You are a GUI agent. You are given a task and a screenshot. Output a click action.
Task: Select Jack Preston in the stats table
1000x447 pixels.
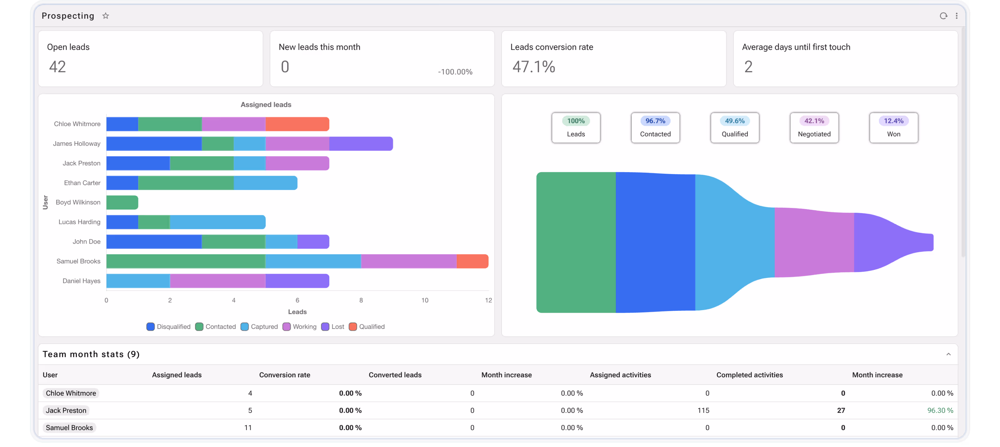coord(66,410)
